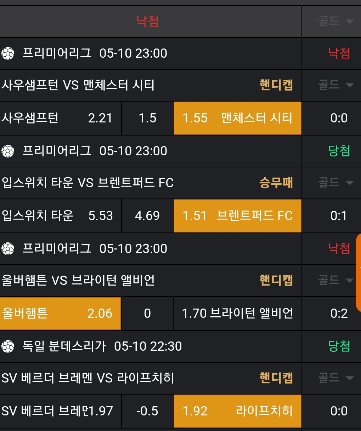361x431 pixels.
Task: Click the top 낙첨 header label
Action: (x=148, y=21)
